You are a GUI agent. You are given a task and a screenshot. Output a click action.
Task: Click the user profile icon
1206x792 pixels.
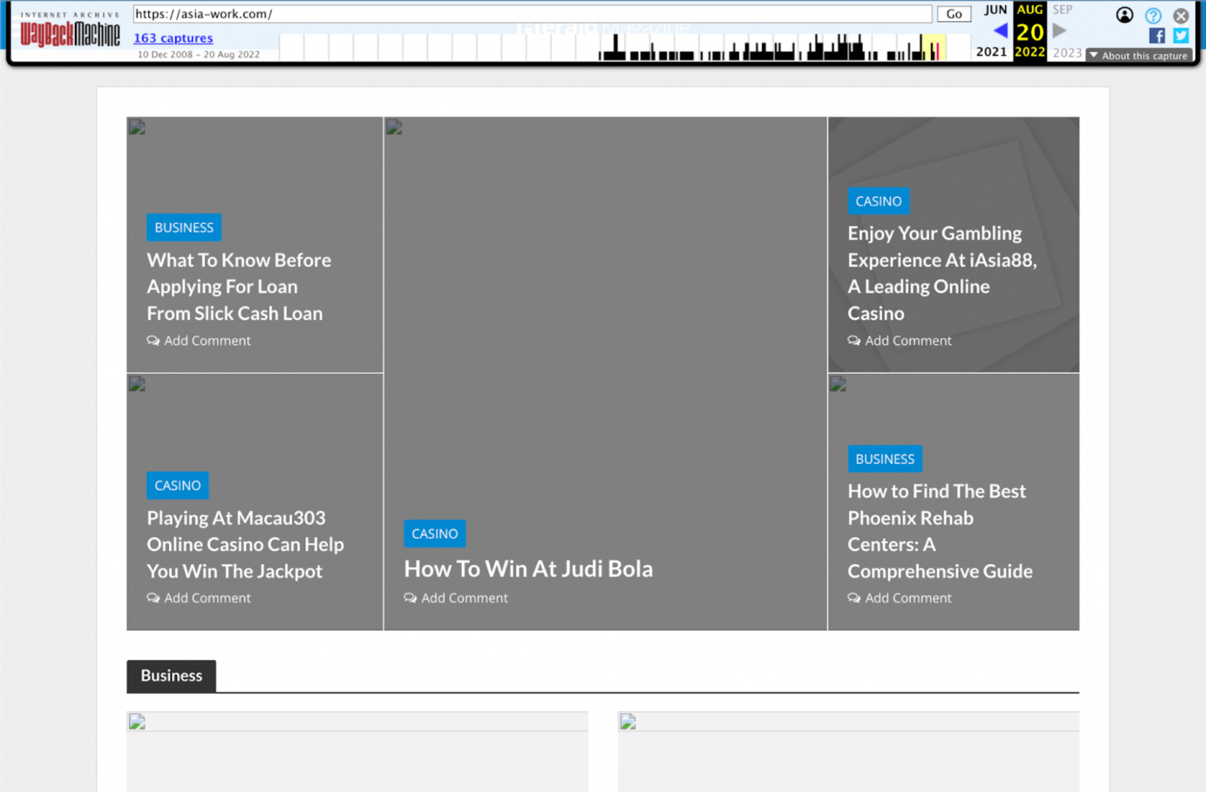point(1125,16)
